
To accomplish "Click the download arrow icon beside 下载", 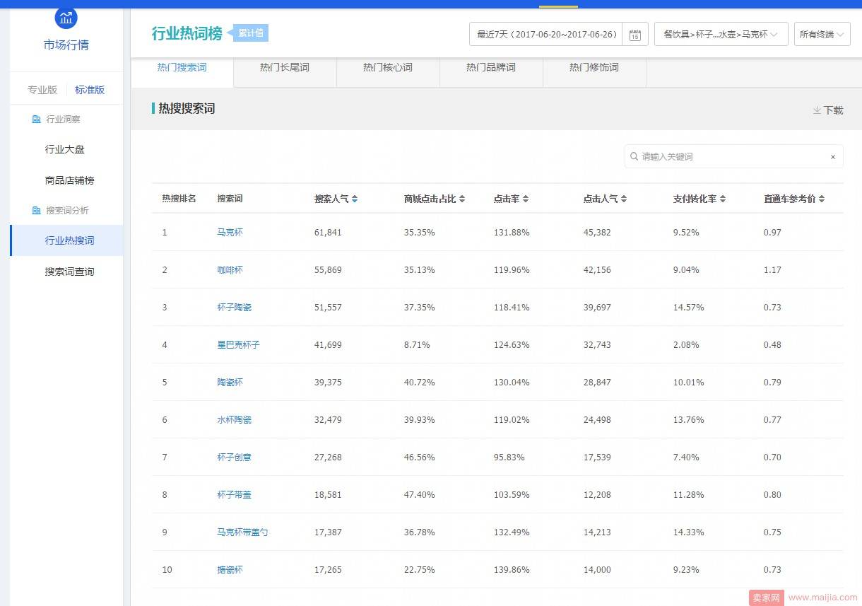I will click(817, 110).
